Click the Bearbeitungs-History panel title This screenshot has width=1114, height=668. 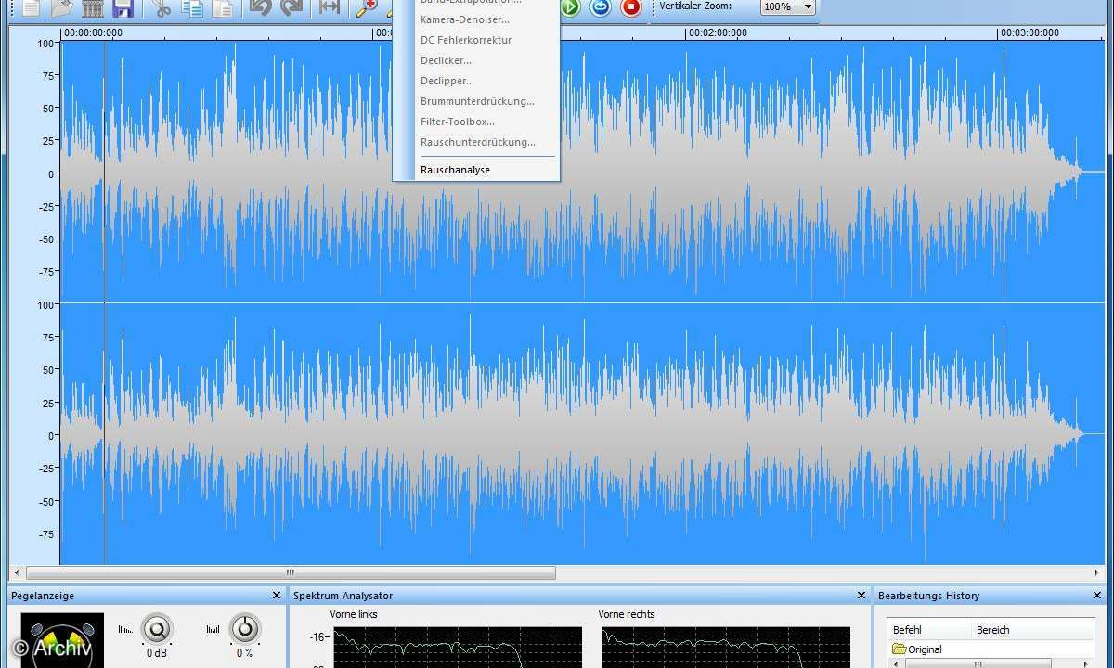(x=928, y=596)
